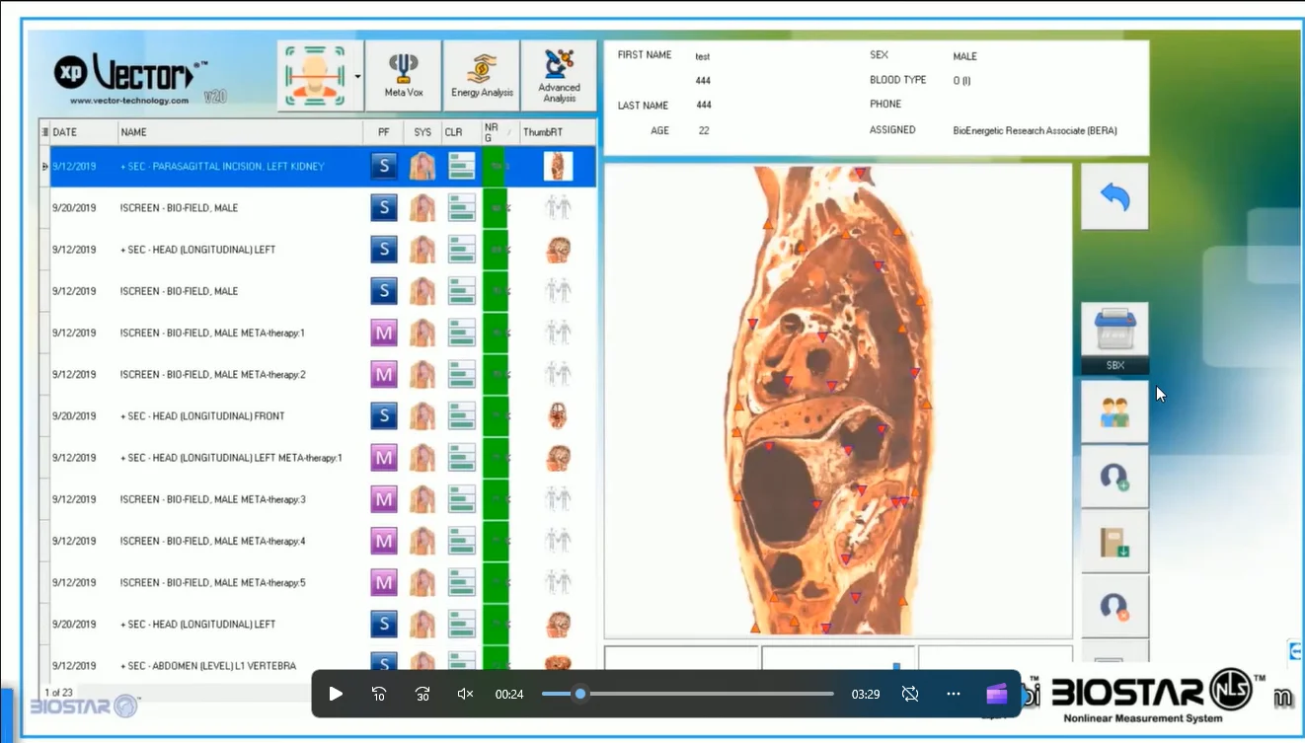
Task: Open the SBX storage box
Action: tap(1114, 333)
